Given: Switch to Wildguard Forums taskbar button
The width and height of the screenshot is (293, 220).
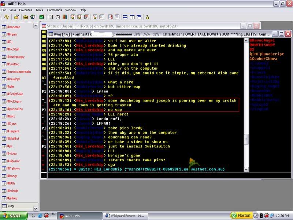Looking at the screenshot, I should click(126, 216).
